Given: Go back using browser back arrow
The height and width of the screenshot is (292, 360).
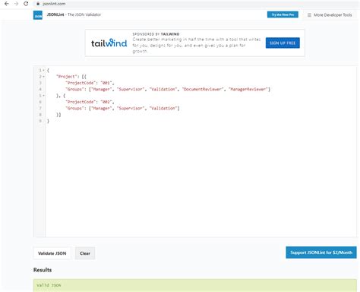Looking at the screenshot, I should click(x=7, y=4).
